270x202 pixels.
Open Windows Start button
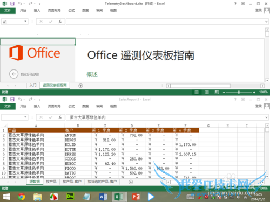(6, 197)
